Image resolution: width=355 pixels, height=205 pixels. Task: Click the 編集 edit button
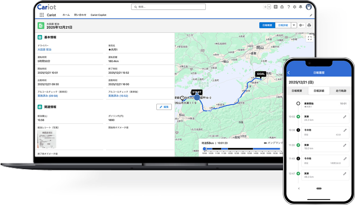[x=164, y=107]
